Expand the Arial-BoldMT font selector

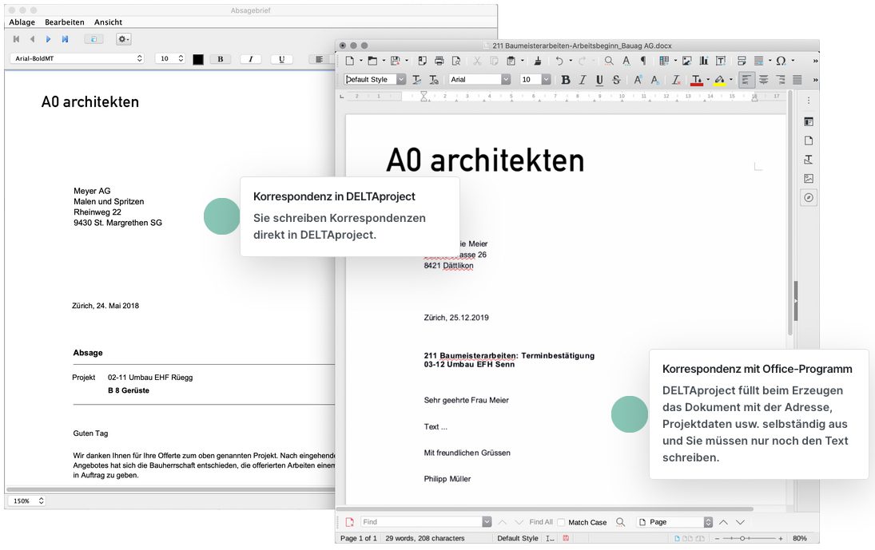(140, 59)
